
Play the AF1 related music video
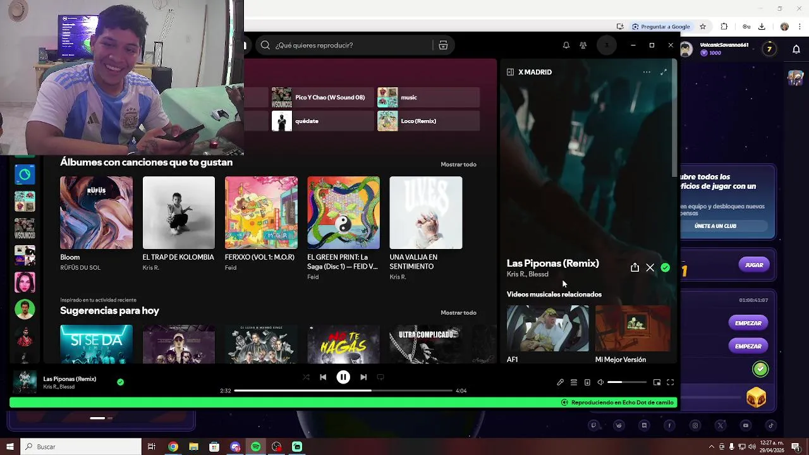click(x=547, y=328)
